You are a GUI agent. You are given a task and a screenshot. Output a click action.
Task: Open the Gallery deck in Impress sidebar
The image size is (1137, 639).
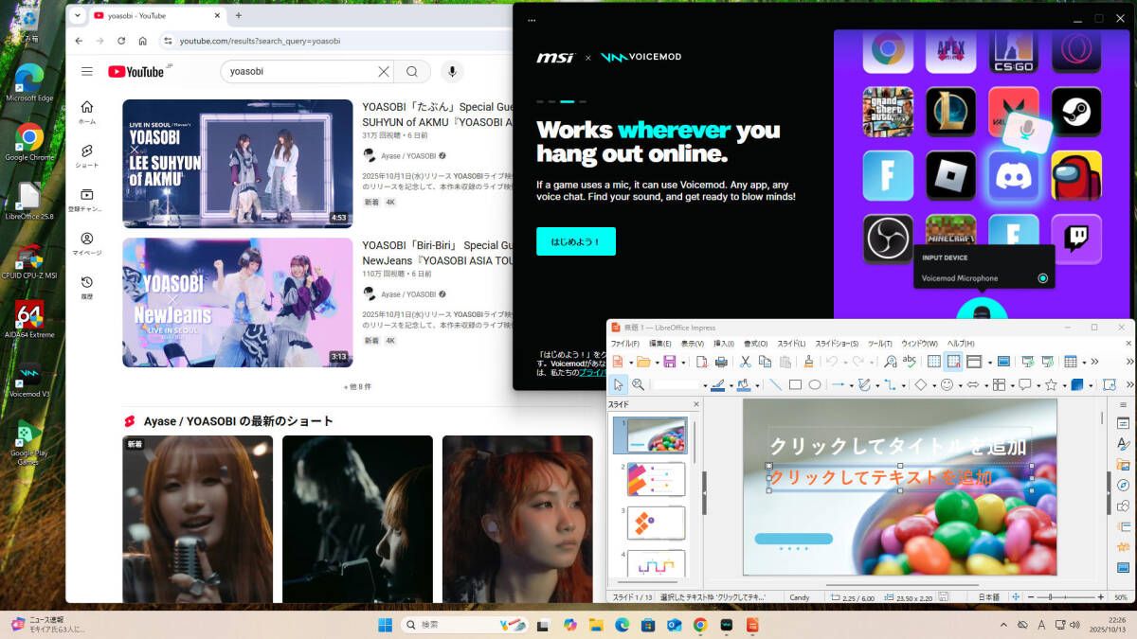1124,465
